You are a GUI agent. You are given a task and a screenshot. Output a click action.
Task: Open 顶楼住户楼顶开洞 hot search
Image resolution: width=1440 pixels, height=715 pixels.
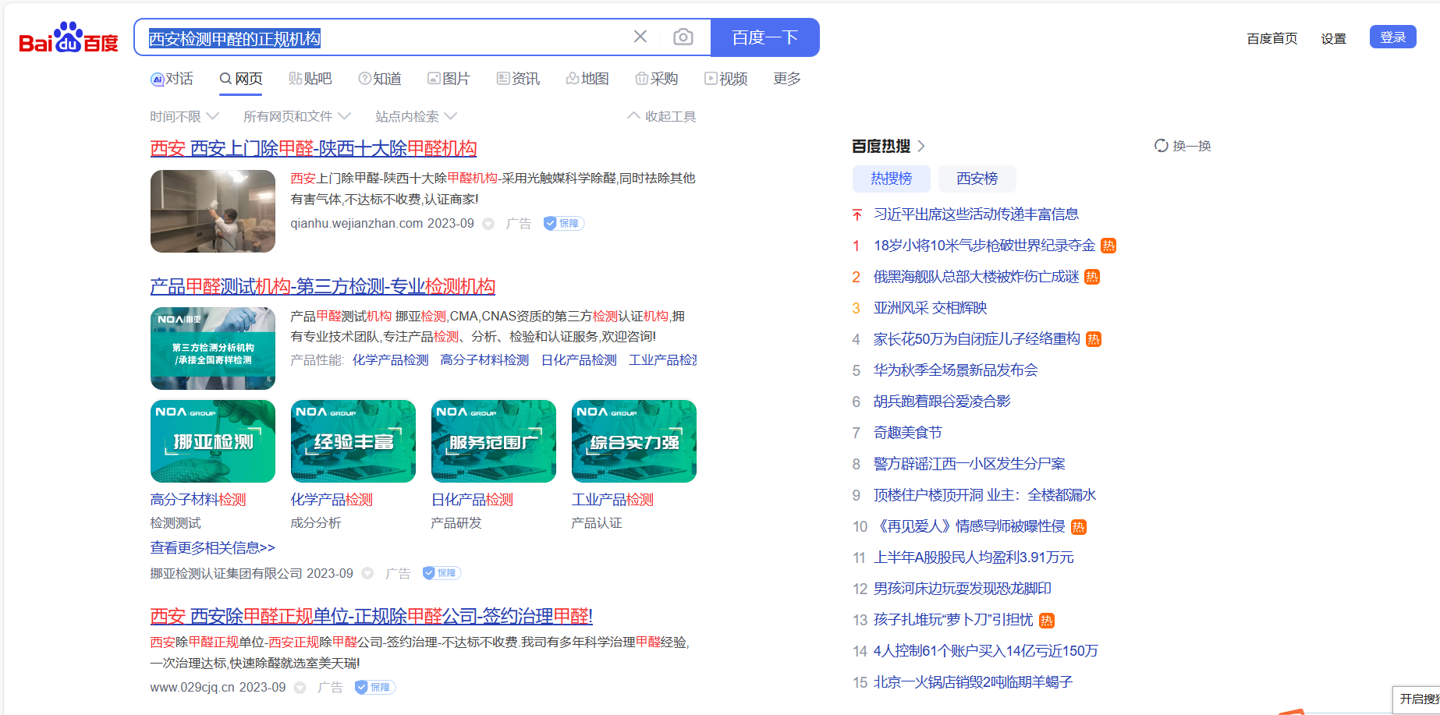point(984,495)
